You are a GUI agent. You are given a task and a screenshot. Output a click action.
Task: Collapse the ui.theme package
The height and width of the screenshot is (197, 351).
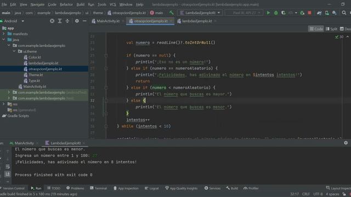point(14,51)
